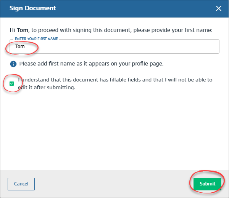229x198 pixels.
Task: Click the white checkmark in the green box
Action: [11, 84]
